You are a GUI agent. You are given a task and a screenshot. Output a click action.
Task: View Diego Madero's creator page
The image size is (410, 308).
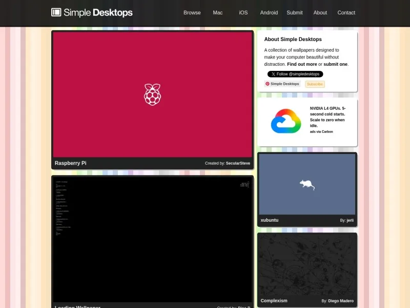coord(341,301)
